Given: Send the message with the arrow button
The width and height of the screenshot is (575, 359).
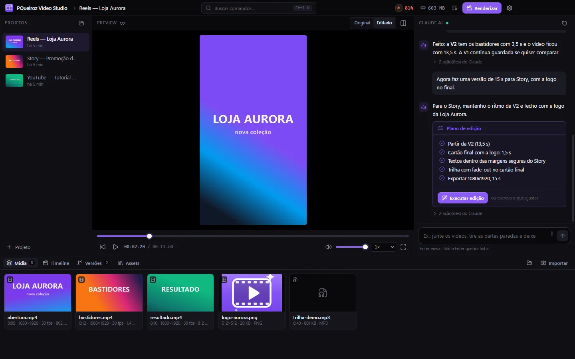Looking at the screenshot, I should (x=563, y=236).
